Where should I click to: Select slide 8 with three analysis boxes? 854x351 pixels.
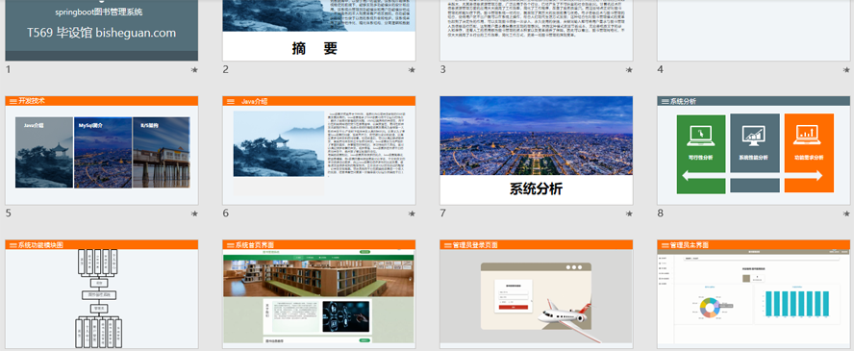tap(754, 150)
